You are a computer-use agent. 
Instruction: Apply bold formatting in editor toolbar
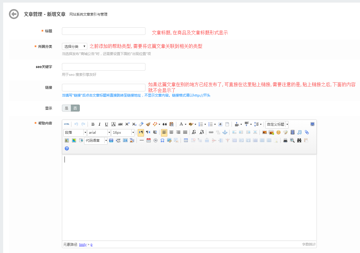pyautogui.click(x=93, y=124)
